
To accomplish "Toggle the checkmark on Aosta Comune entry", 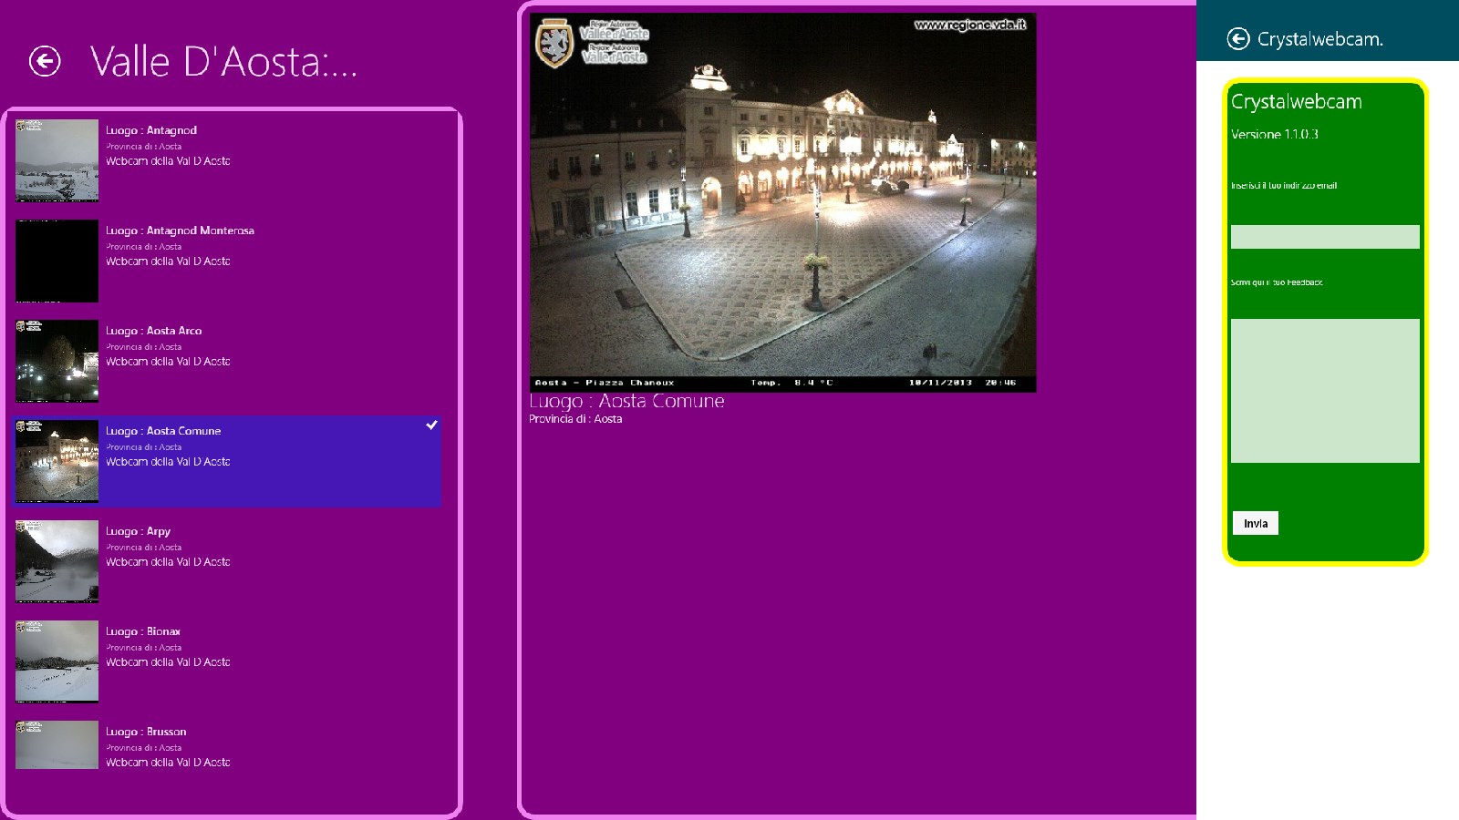I will 432,424.
